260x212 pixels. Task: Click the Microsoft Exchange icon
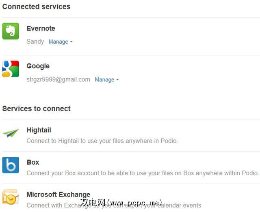click(x=11, y=197)
